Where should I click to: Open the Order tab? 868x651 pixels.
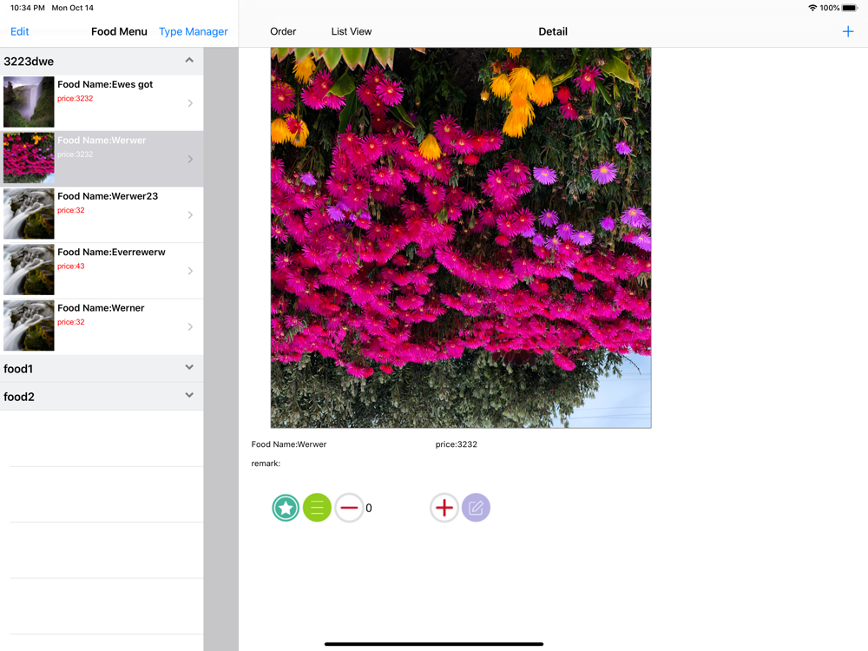point(283,31)
